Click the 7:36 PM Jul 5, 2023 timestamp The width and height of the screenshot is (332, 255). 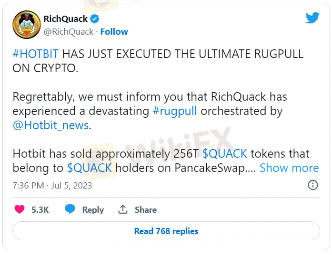[x=52, y=185]
